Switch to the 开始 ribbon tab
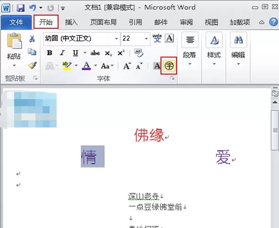The width and height of the screenshot is (279, 228). (46, 22)
